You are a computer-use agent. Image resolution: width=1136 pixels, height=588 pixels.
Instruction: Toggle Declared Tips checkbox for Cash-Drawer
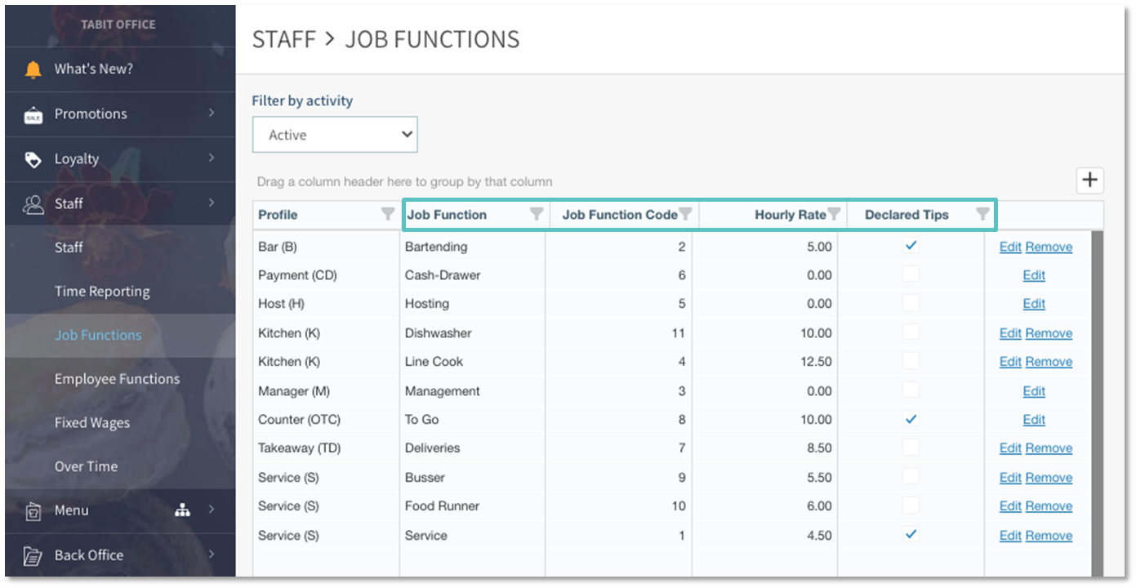point(911,274)
